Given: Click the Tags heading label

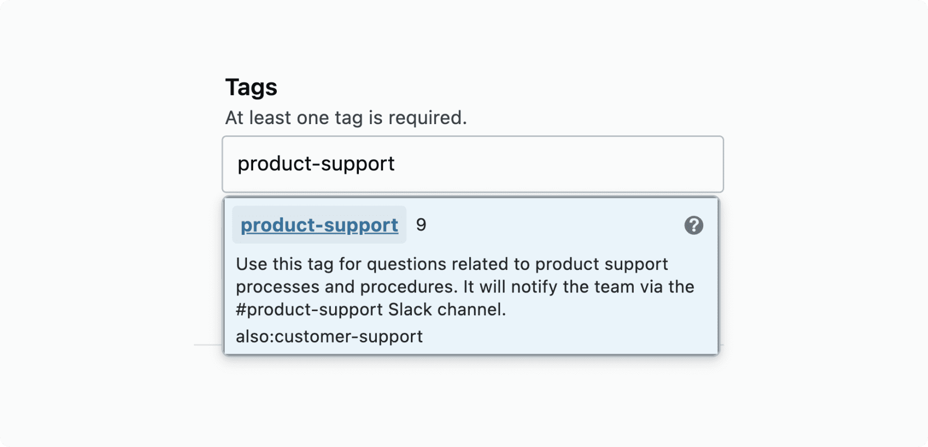Looking at the screenshot, I should 251,88.
